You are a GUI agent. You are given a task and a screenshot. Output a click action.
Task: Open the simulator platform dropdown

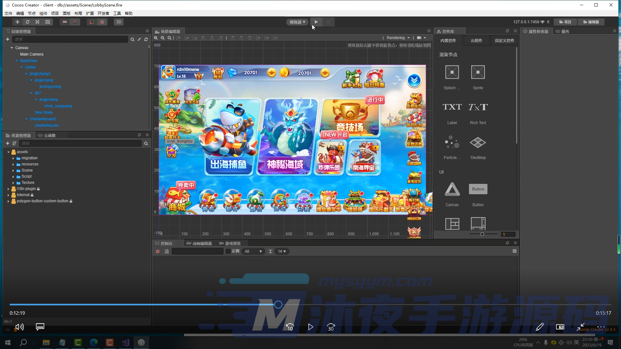click(x=297, y=22)
